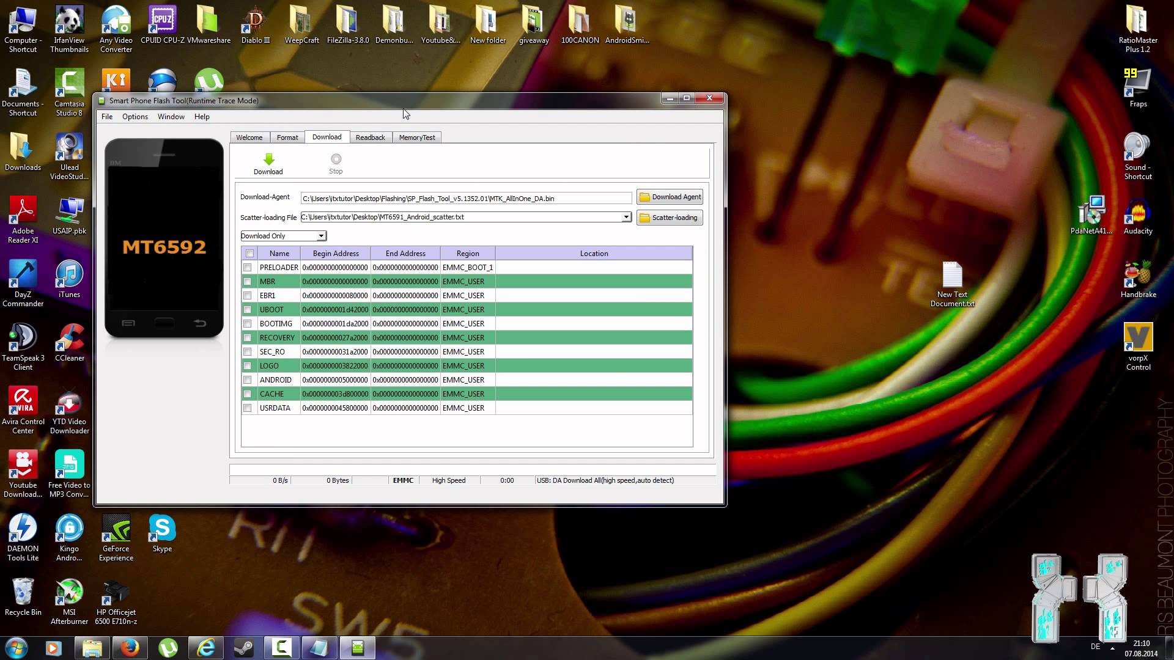Open the Windows Start button
Image resolution: width=1174 pixels, height=660 pixels.
pos(17,648)
